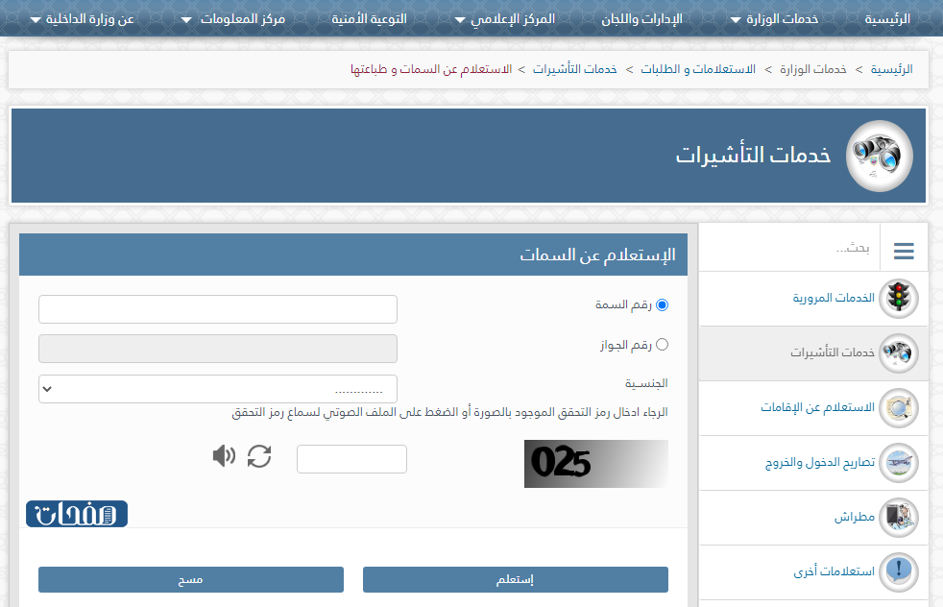Play the captcha audio via speaker icon
Screen dimensions: 943x607
(224, 455)
